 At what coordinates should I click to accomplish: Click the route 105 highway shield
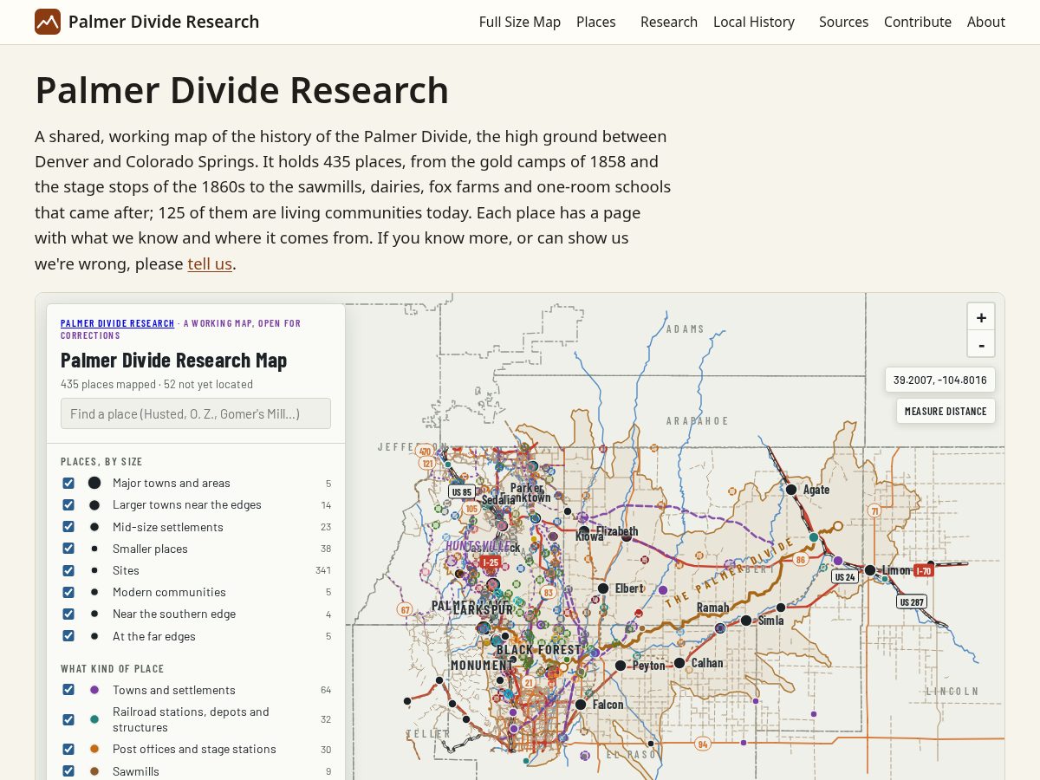pyautogui.click(x=471, y=508)
